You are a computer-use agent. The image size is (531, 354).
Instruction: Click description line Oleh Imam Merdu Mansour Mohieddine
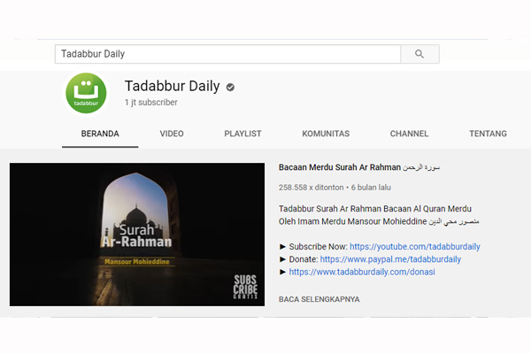point(379,221)
